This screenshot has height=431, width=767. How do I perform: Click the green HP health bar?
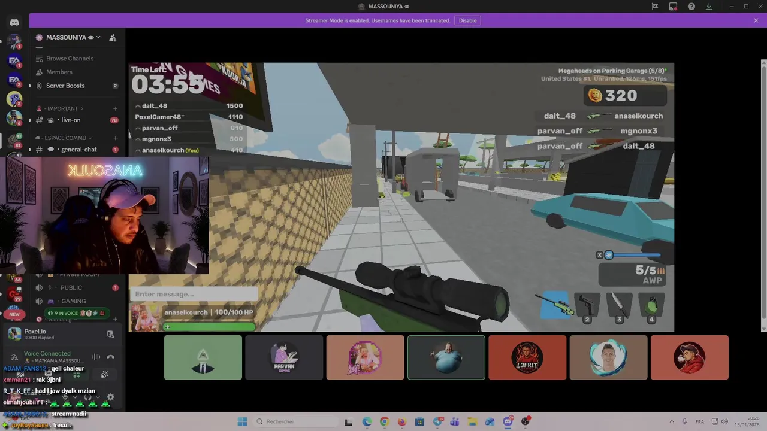tap(209, 327)
